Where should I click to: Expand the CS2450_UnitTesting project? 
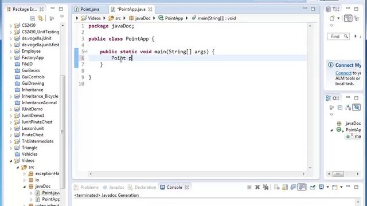pyautogui.click(x=11, y=32)
